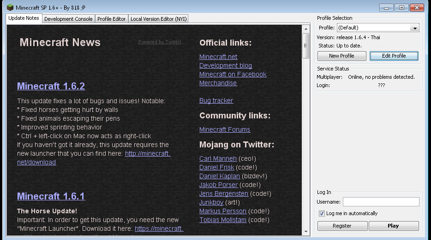The width and height of the screenshot is (431, 240).
Task: Select the 'Minecraft News' heading
Action: [60, 42]
